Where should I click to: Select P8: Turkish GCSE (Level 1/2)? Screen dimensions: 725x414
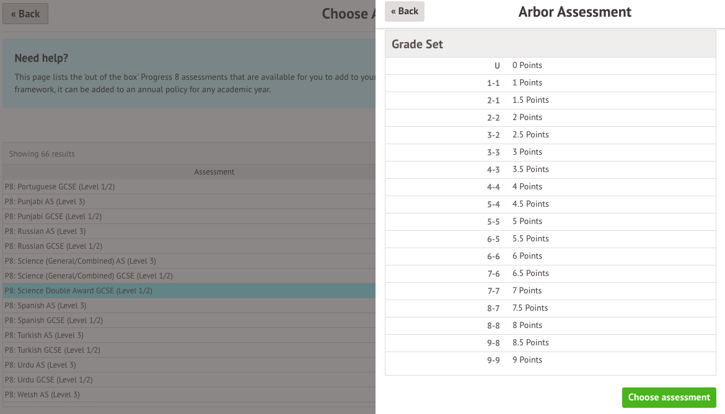[x=53, y=350]
